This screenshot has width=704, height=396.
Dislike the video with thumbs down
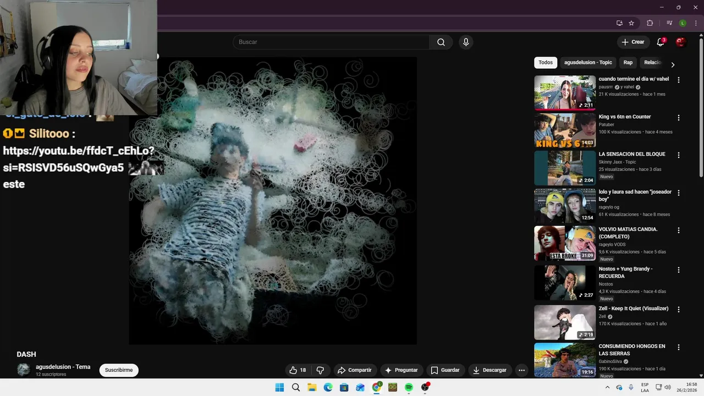[x=320, y=370]
